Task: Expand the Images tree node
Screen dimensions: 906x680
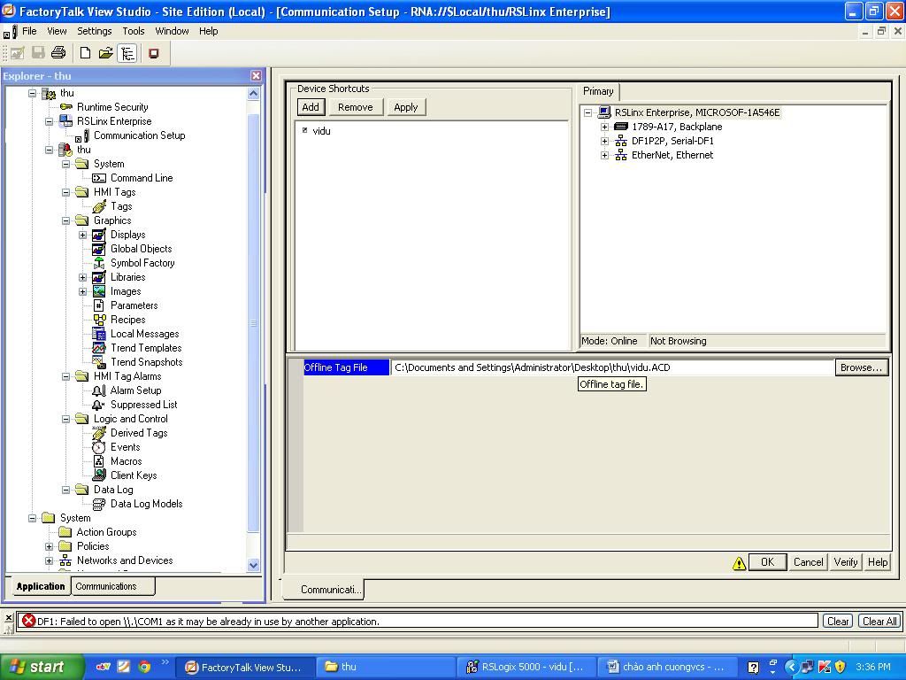Action: pos(82,291)
